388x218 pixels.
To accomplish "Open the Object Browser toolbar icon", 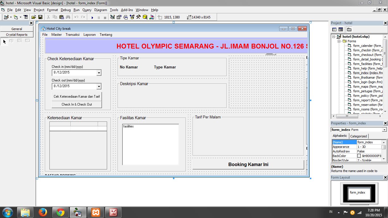I will pyautogui.click(x=132, y=17).
